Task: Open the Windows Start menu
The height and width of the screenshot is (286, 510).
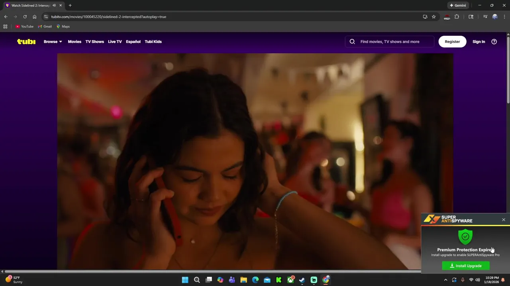Action: [x=185, y=280]
